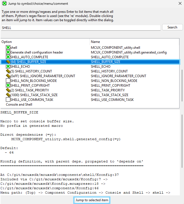Uncheck the SHELL_AUTO_COMPLETE option
Image resolution: width=184 pixels, height=204 pixels.
pos(8,57)
